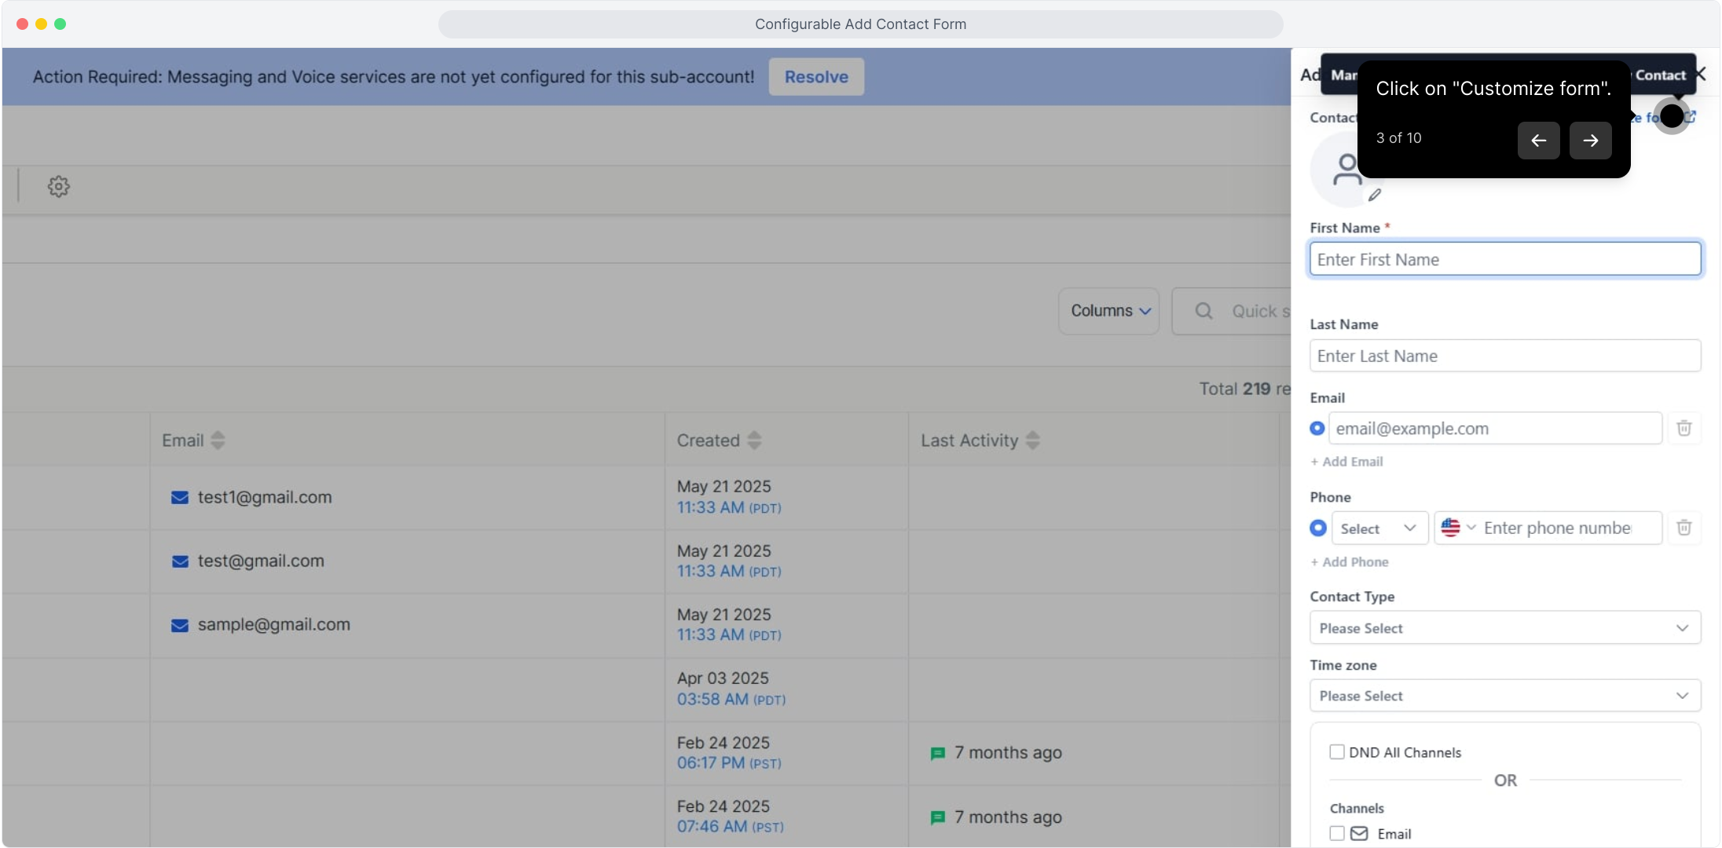Click the settings gear icon
The width and height of the screenshot is (1722, 848).
pos(59,187)
